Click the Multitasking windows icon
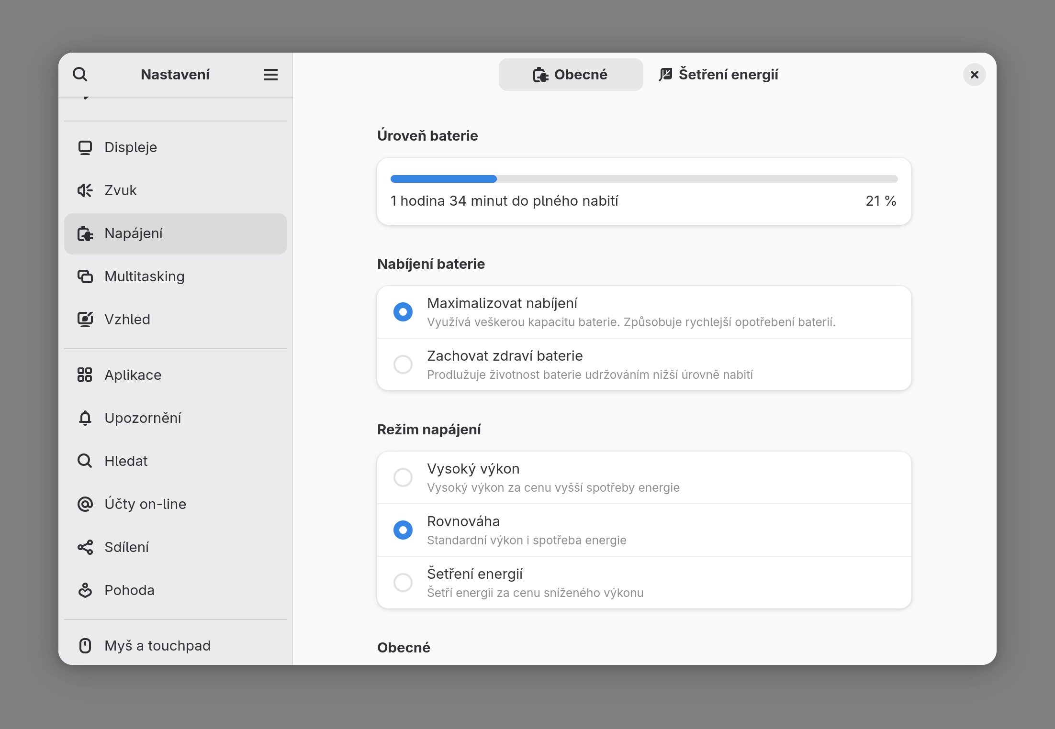The image size is (1055, 729). click(x=85, y=276)
